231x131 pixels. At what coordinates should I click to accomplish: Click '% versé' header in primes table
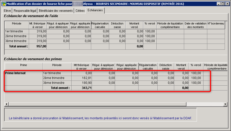pos(196,67)
